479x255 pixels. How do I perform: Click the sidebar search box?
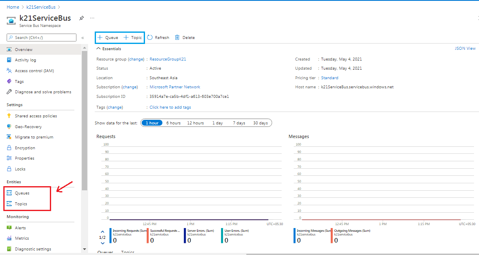pos(42,38)
